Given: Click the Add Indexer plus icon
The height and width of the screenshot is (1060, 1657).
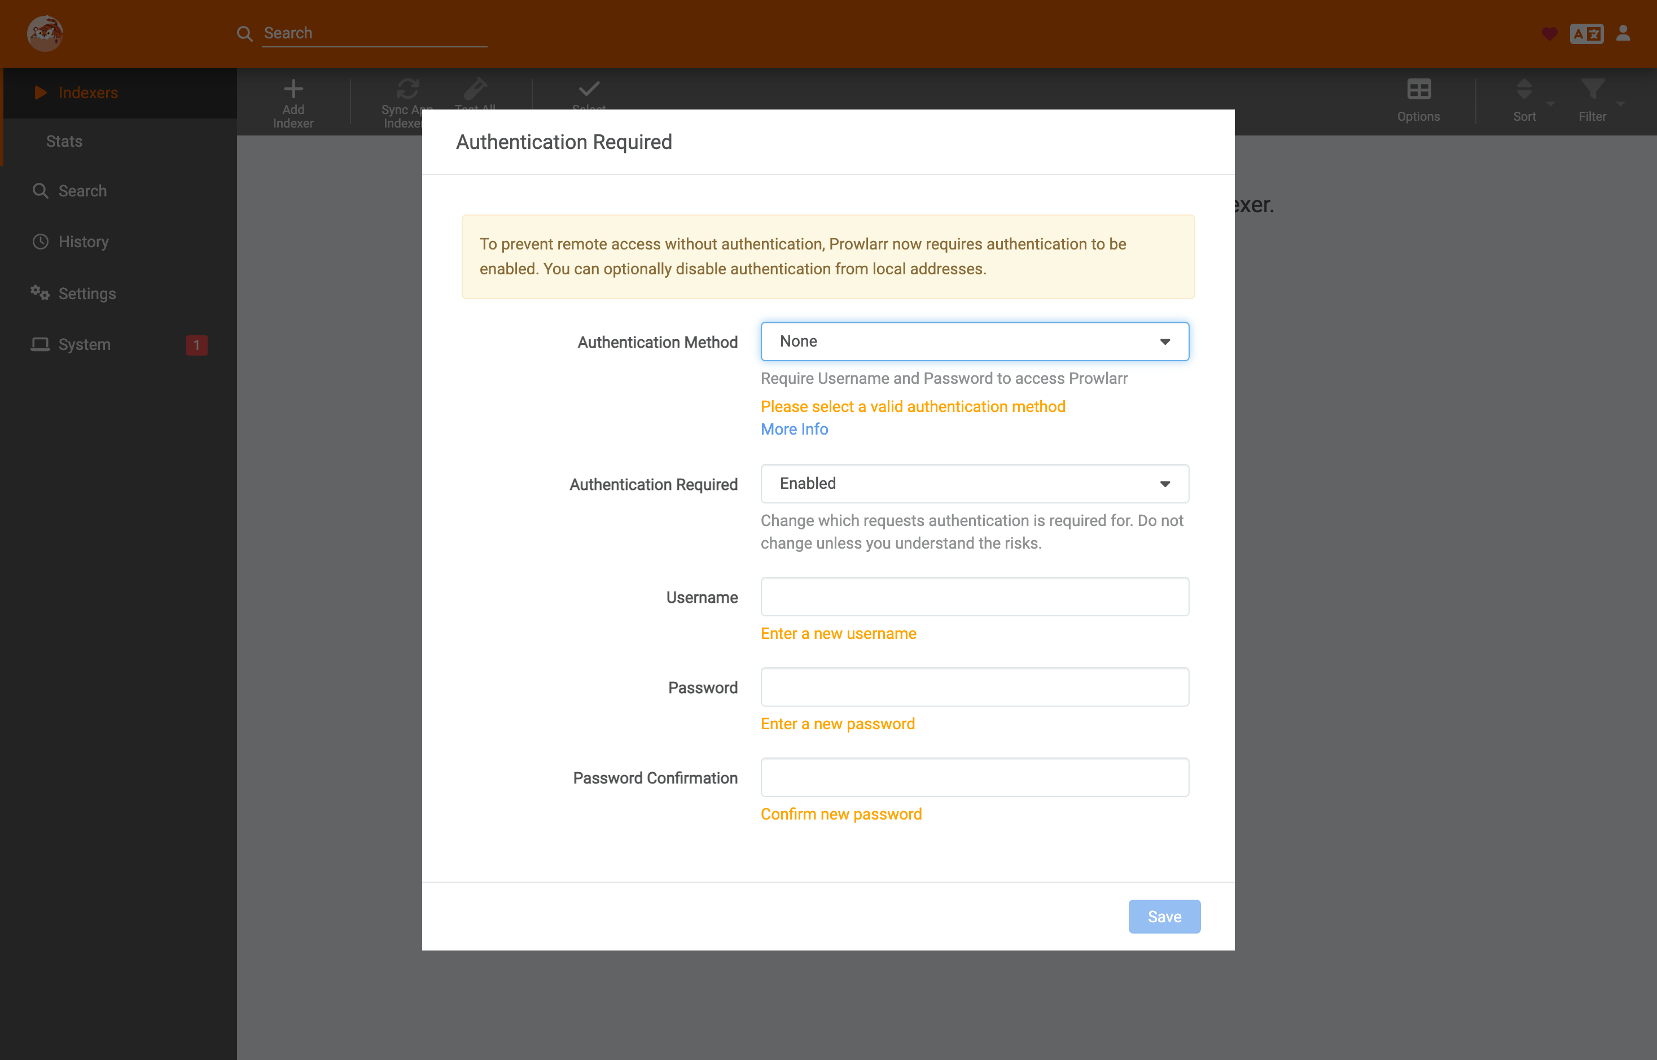Looking at the screenshot, I should coord(293,89).
